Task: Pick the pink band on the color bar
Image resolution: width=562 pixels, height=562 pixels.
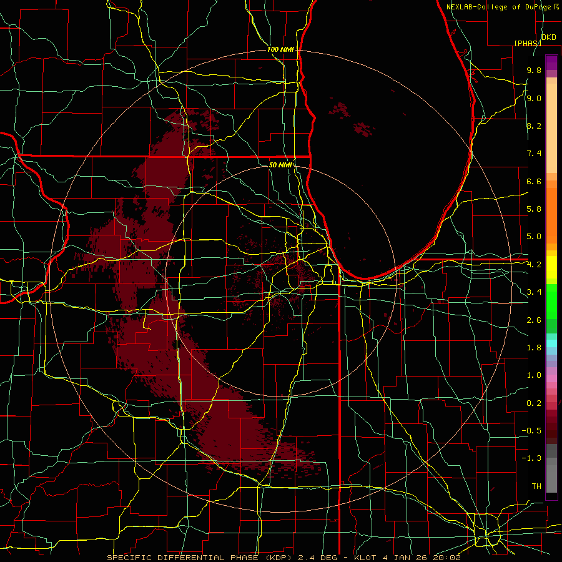Action: 551,378
